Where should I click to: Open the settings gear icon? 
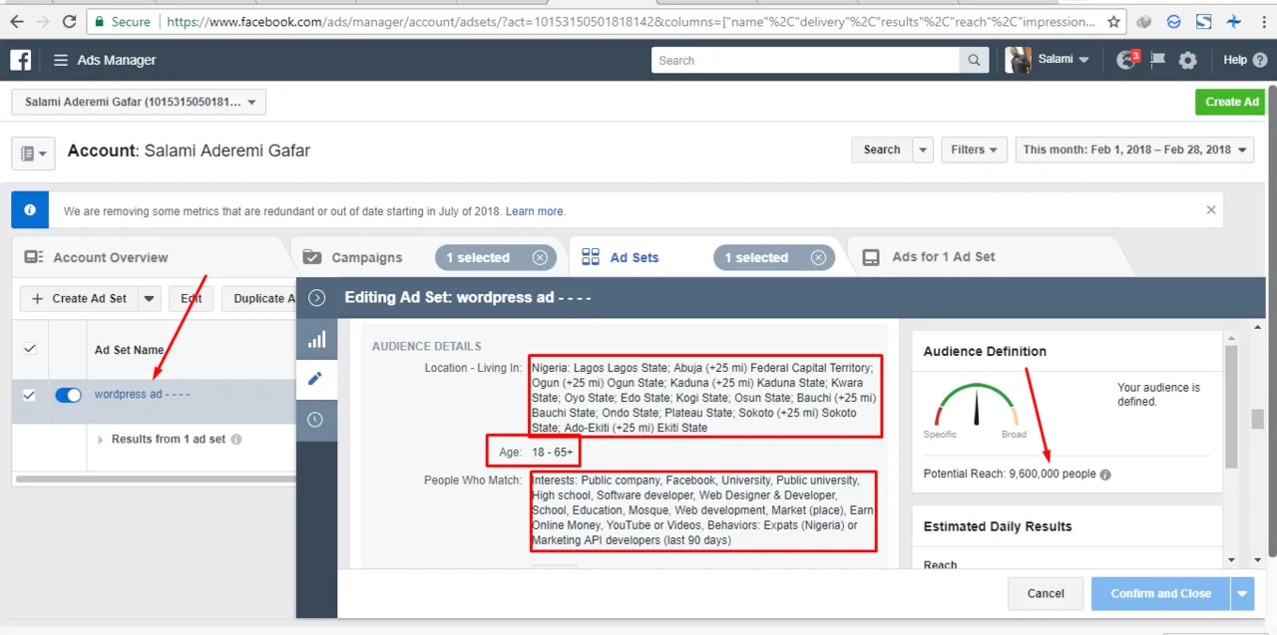1187,60
